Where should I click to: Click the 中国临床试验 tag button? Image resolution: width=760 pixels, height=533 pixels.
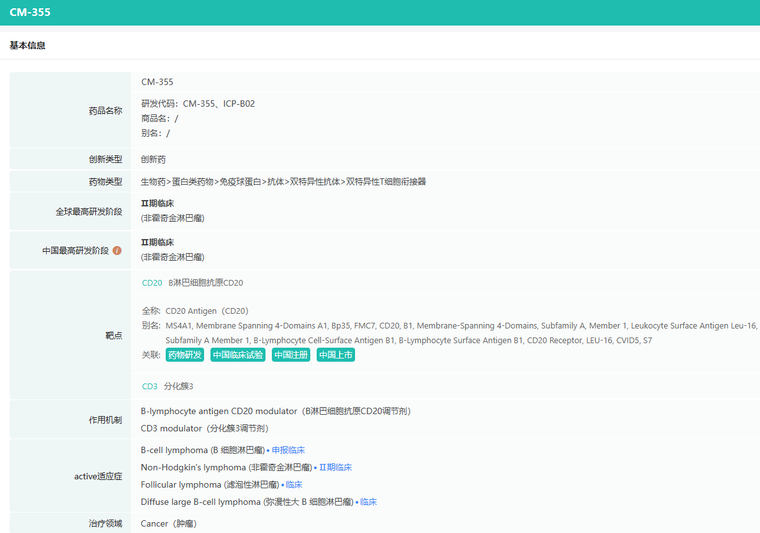(x=238, y=355)
